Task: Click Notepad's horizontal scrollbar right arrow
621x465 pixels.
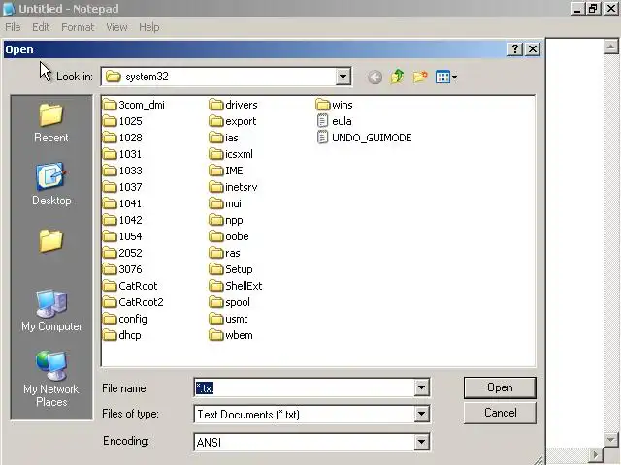Action: pyautogui.click(x=595, y=455)
